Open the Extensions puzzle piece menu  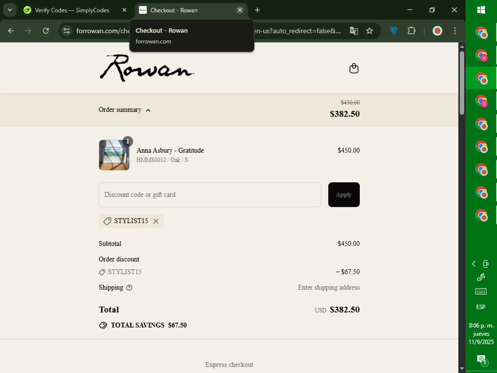[x=411, y=31]
